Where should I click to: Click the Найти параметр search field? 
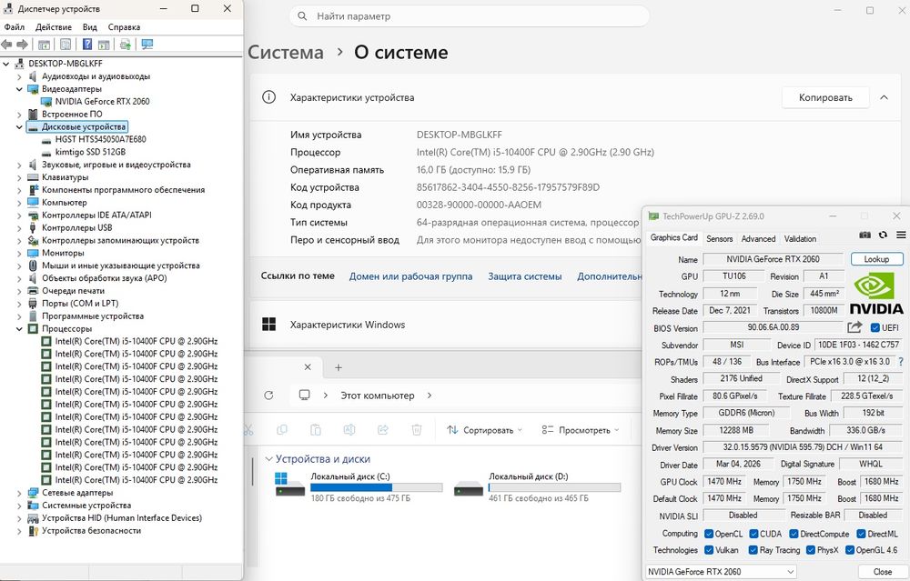click(x=469, y=16)
